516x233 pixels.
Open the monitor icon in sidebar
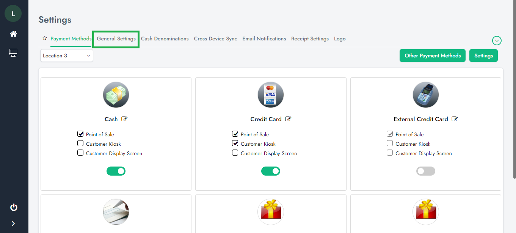tap(13, 52)
